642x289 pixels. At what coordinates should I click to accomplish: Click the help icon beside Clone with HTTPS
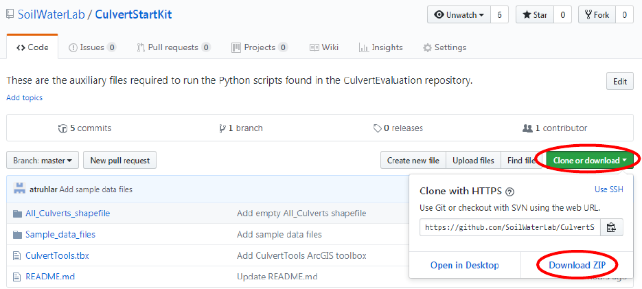click(509, 192)
